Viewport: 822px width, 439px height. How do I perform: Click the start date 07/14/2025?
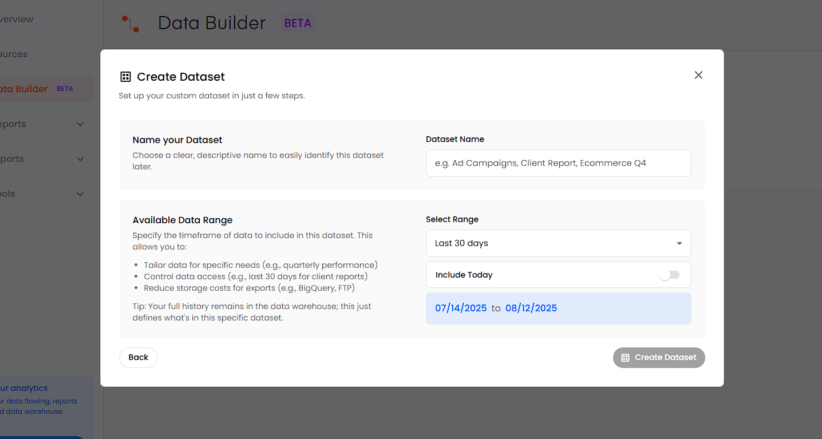[x=461, y=308]
